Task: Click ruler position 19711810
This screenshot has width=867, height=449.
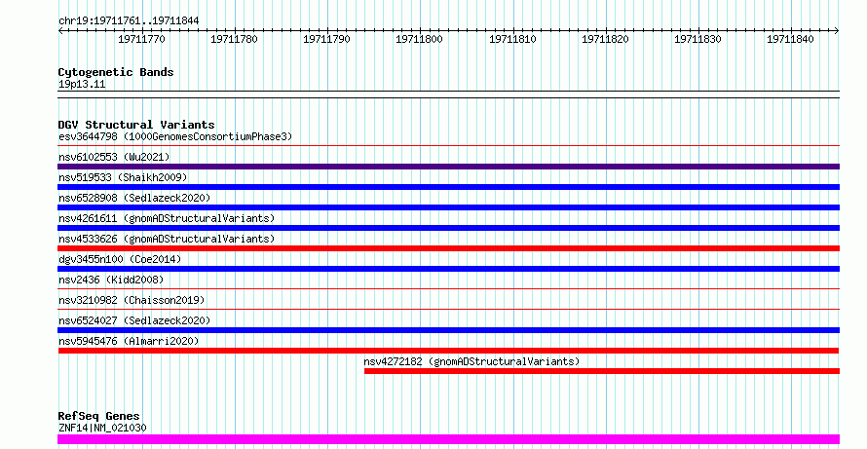Action: point(512,39)
